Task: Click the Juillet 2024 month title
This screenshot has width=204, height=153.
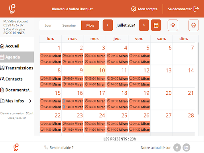Action: click(x=126, y=25)
